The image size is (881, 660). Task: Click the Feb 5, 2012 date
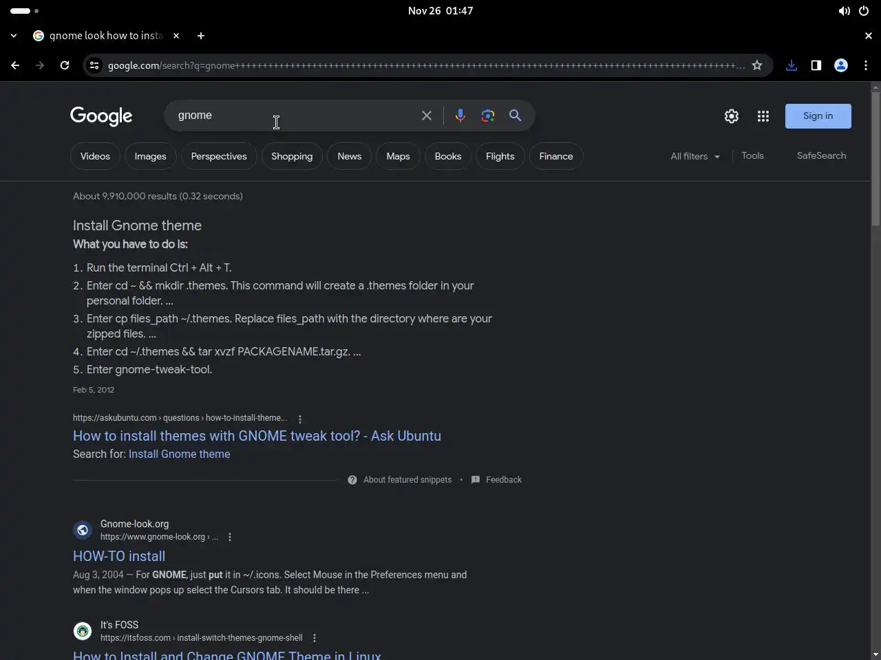point(94,390)
